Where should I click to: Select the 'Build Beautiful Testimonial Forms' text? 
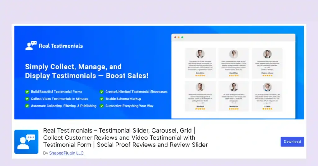(x=57, y=92)
